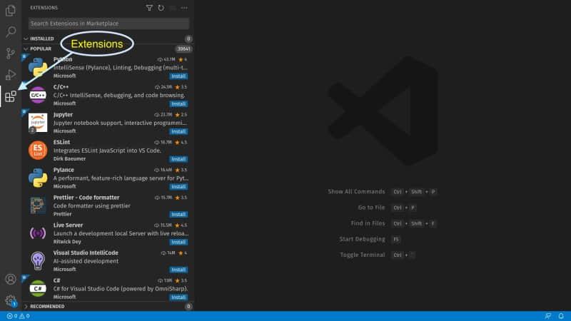Open the Run and Debug view
The height and width of the screenshot is (321, 571).
tap(11, 75)
